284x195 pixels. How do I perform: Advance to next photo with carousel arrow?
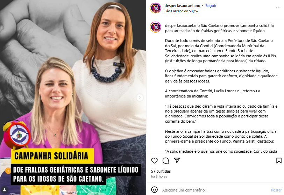click(140, 98)
